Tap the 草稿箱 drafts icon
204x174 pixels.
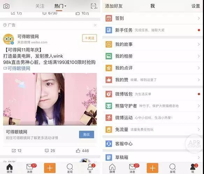(109, 158)
